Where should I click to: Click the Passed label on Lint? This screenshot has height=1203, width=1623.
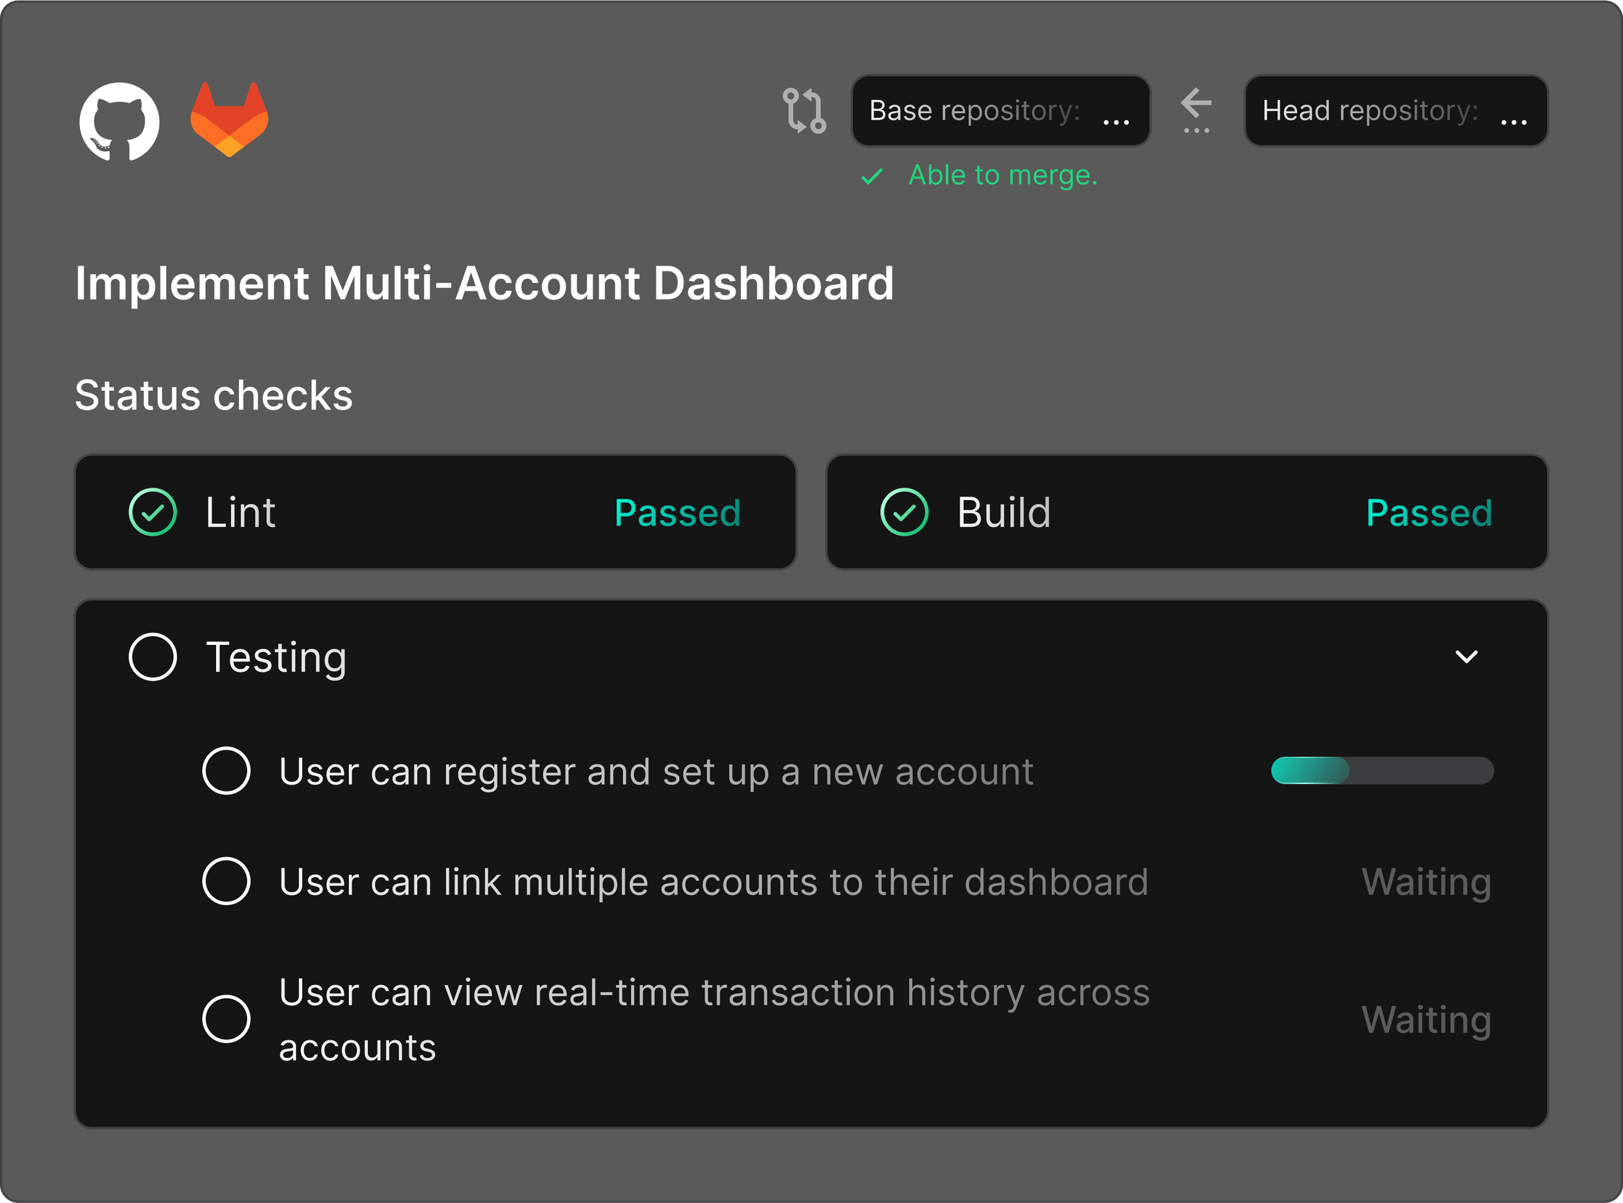(678, 513)
